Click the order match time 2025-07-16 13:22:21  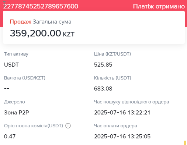(122, 113)
